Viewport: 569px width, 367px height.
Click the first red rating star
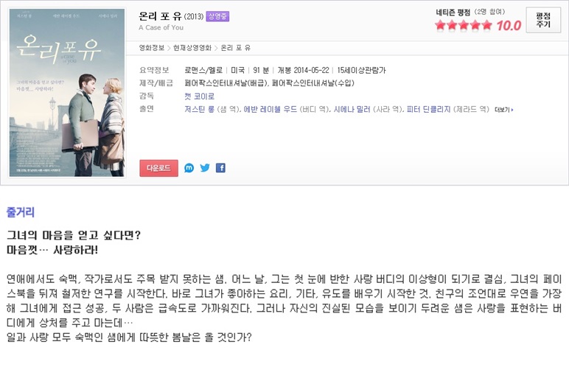tap(440, 25)
